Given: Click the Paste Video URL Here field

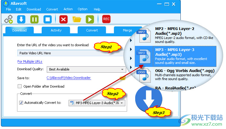Looking at the screenshot, I should (71, 53).
